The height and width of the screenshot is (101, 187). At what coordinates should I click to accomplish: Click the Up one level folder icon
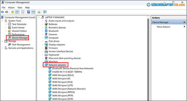point(12,12)
